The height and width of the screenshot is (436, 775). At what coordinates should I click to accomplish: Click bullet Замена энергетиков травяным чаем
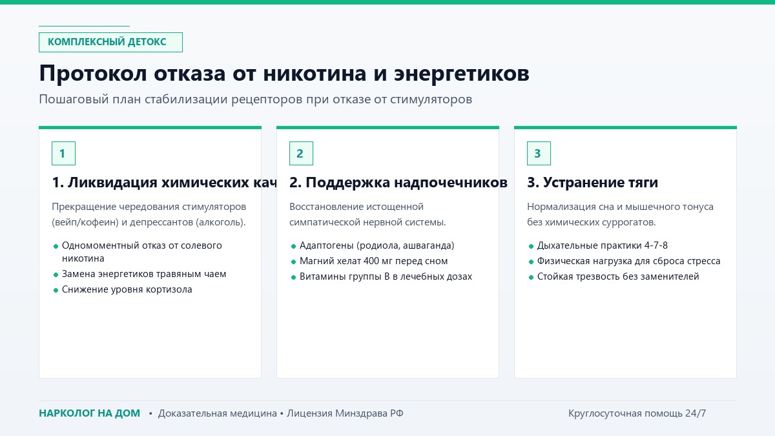click(144, 274)
